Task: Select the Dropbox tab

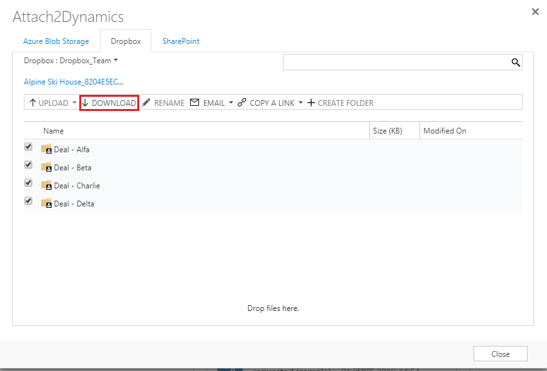Action: pos(126,41)
